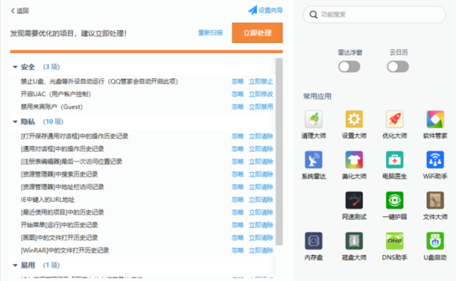Select row 禁用来宾账户 (Guest)
This screenshot has width=456, height=281.
point(143,107)
